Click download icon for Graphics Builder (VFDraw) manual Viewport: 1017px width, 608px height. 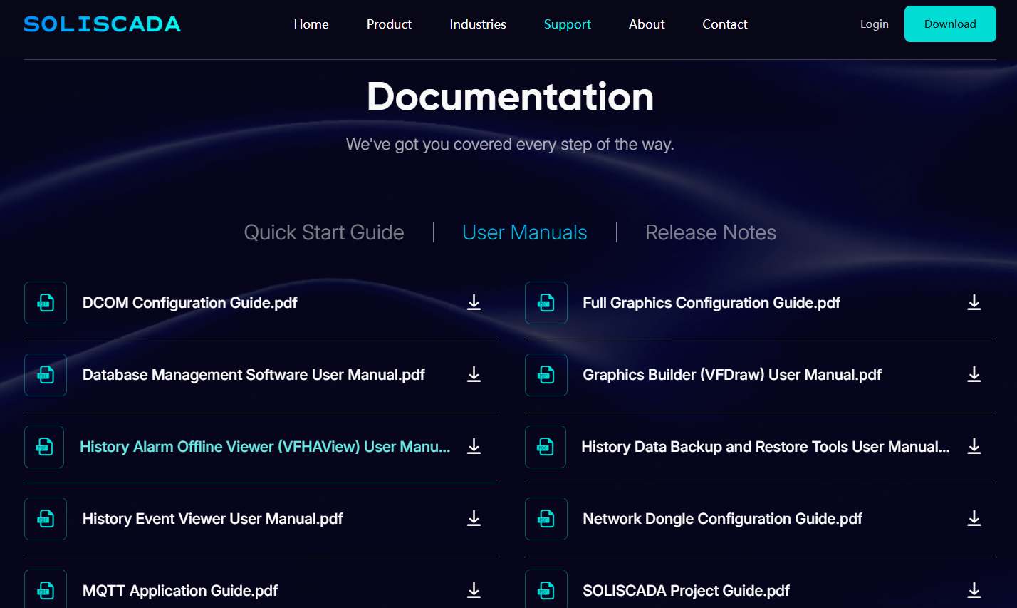tap(974, 375)
